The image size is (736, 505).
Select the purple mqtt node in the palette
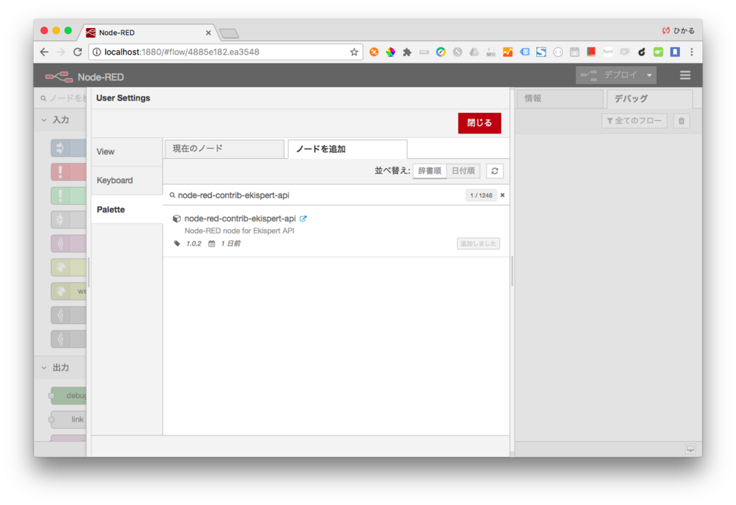coord(68,244)
